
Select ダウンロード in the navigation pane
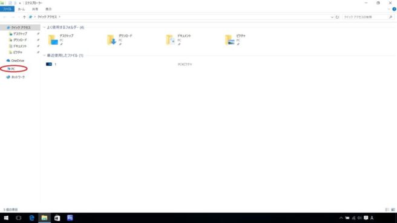click(20, 40)
